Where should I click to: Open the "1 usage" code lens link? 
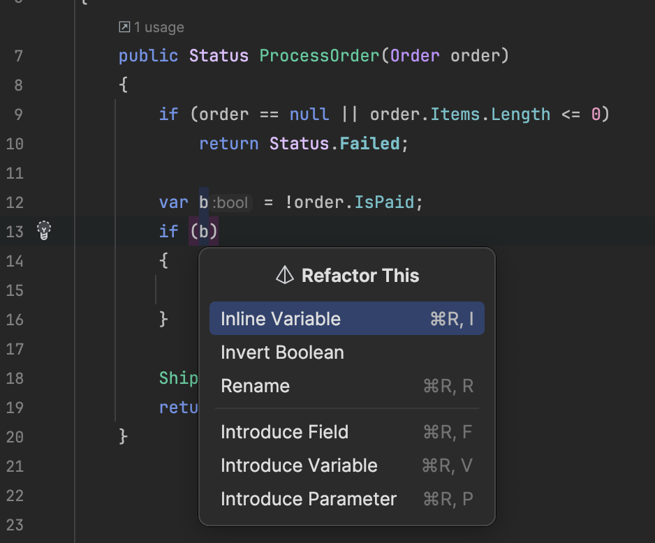(x=159, y=27)
